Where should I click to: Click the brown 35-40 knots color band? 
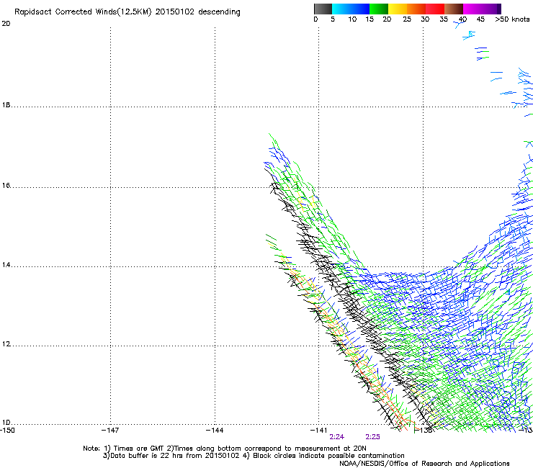pos(454,9)
